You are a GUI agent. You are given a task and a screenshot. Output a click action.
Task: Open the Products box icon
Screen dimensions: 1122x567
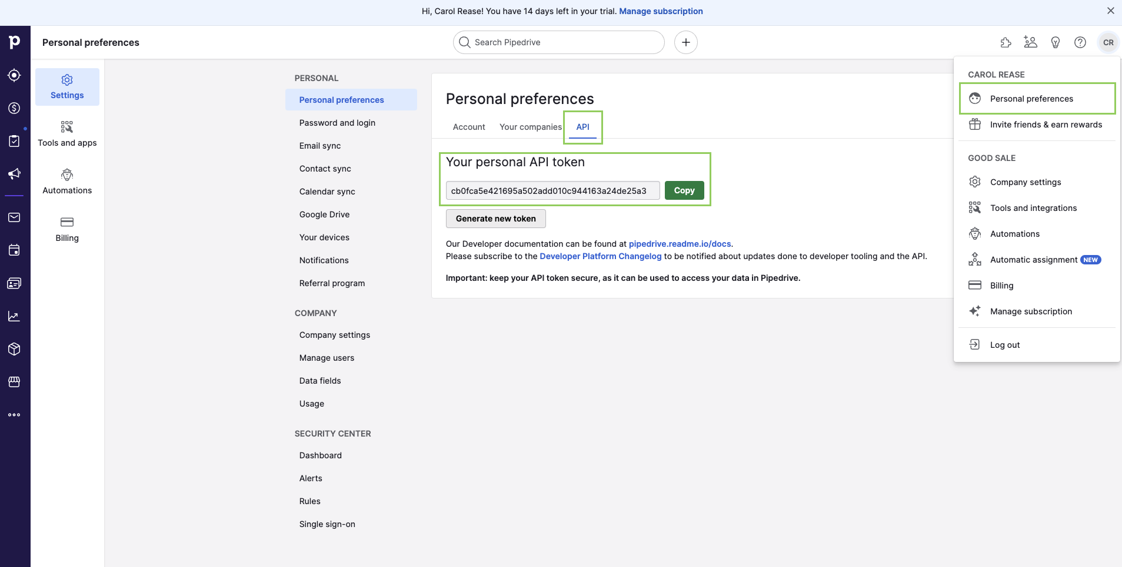[15, 349]
